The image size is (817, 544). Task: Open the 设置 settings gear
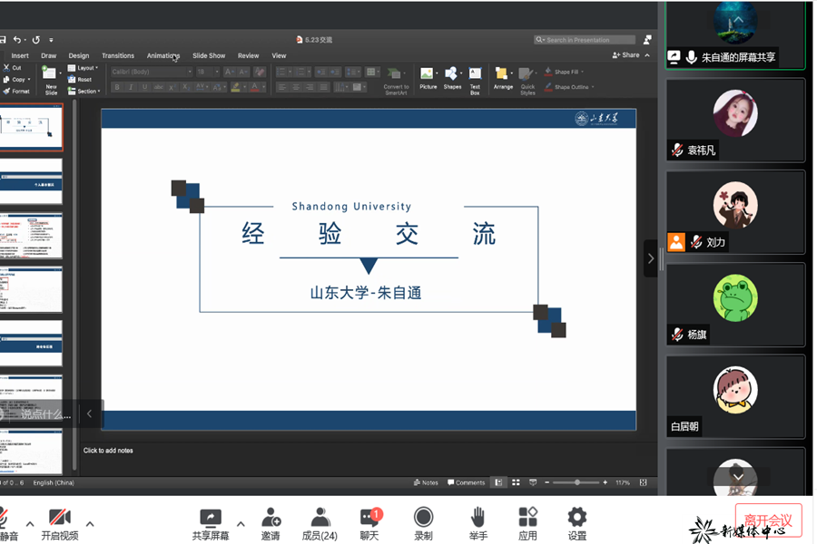point(577,518)
